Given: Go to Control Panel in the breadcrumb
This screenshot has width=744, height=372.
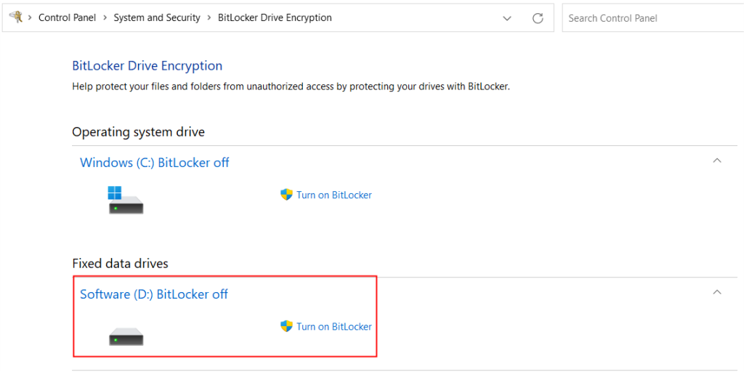Looking at the screenshot, I should pos(67,18).
